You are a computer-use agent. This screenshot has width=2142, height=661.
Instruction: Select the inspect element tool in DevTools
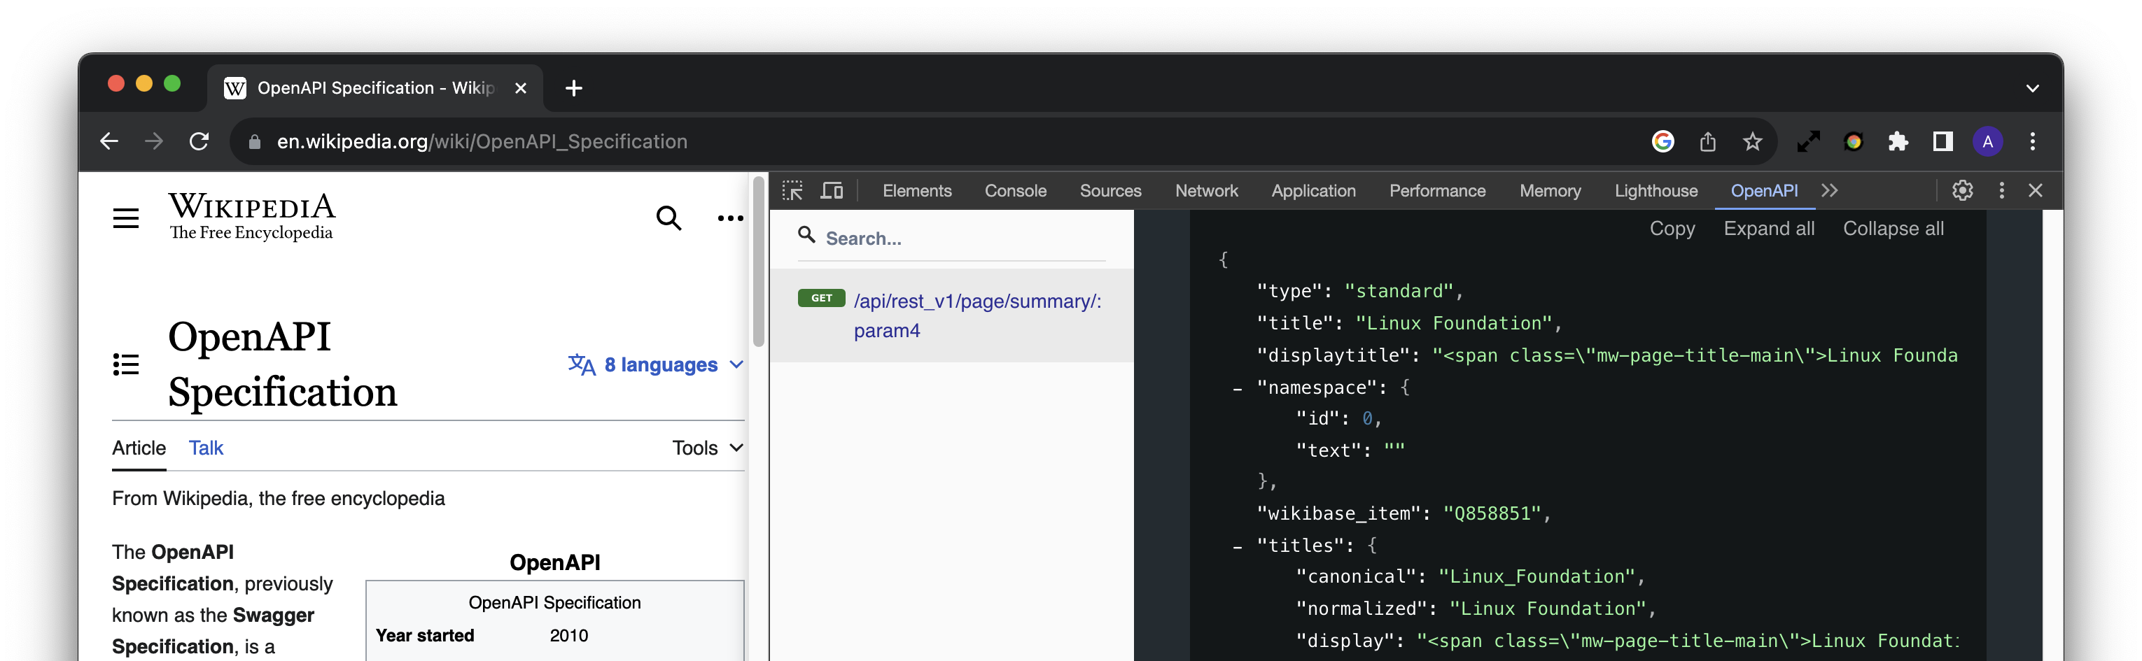coord(792,190)
